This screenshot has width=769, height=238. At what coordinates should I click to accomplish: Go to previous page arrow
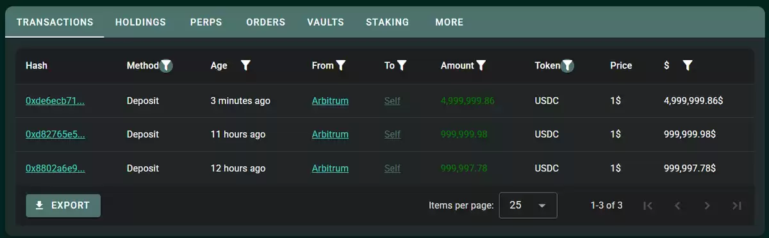pyautogui.click(x=677, y=205)
